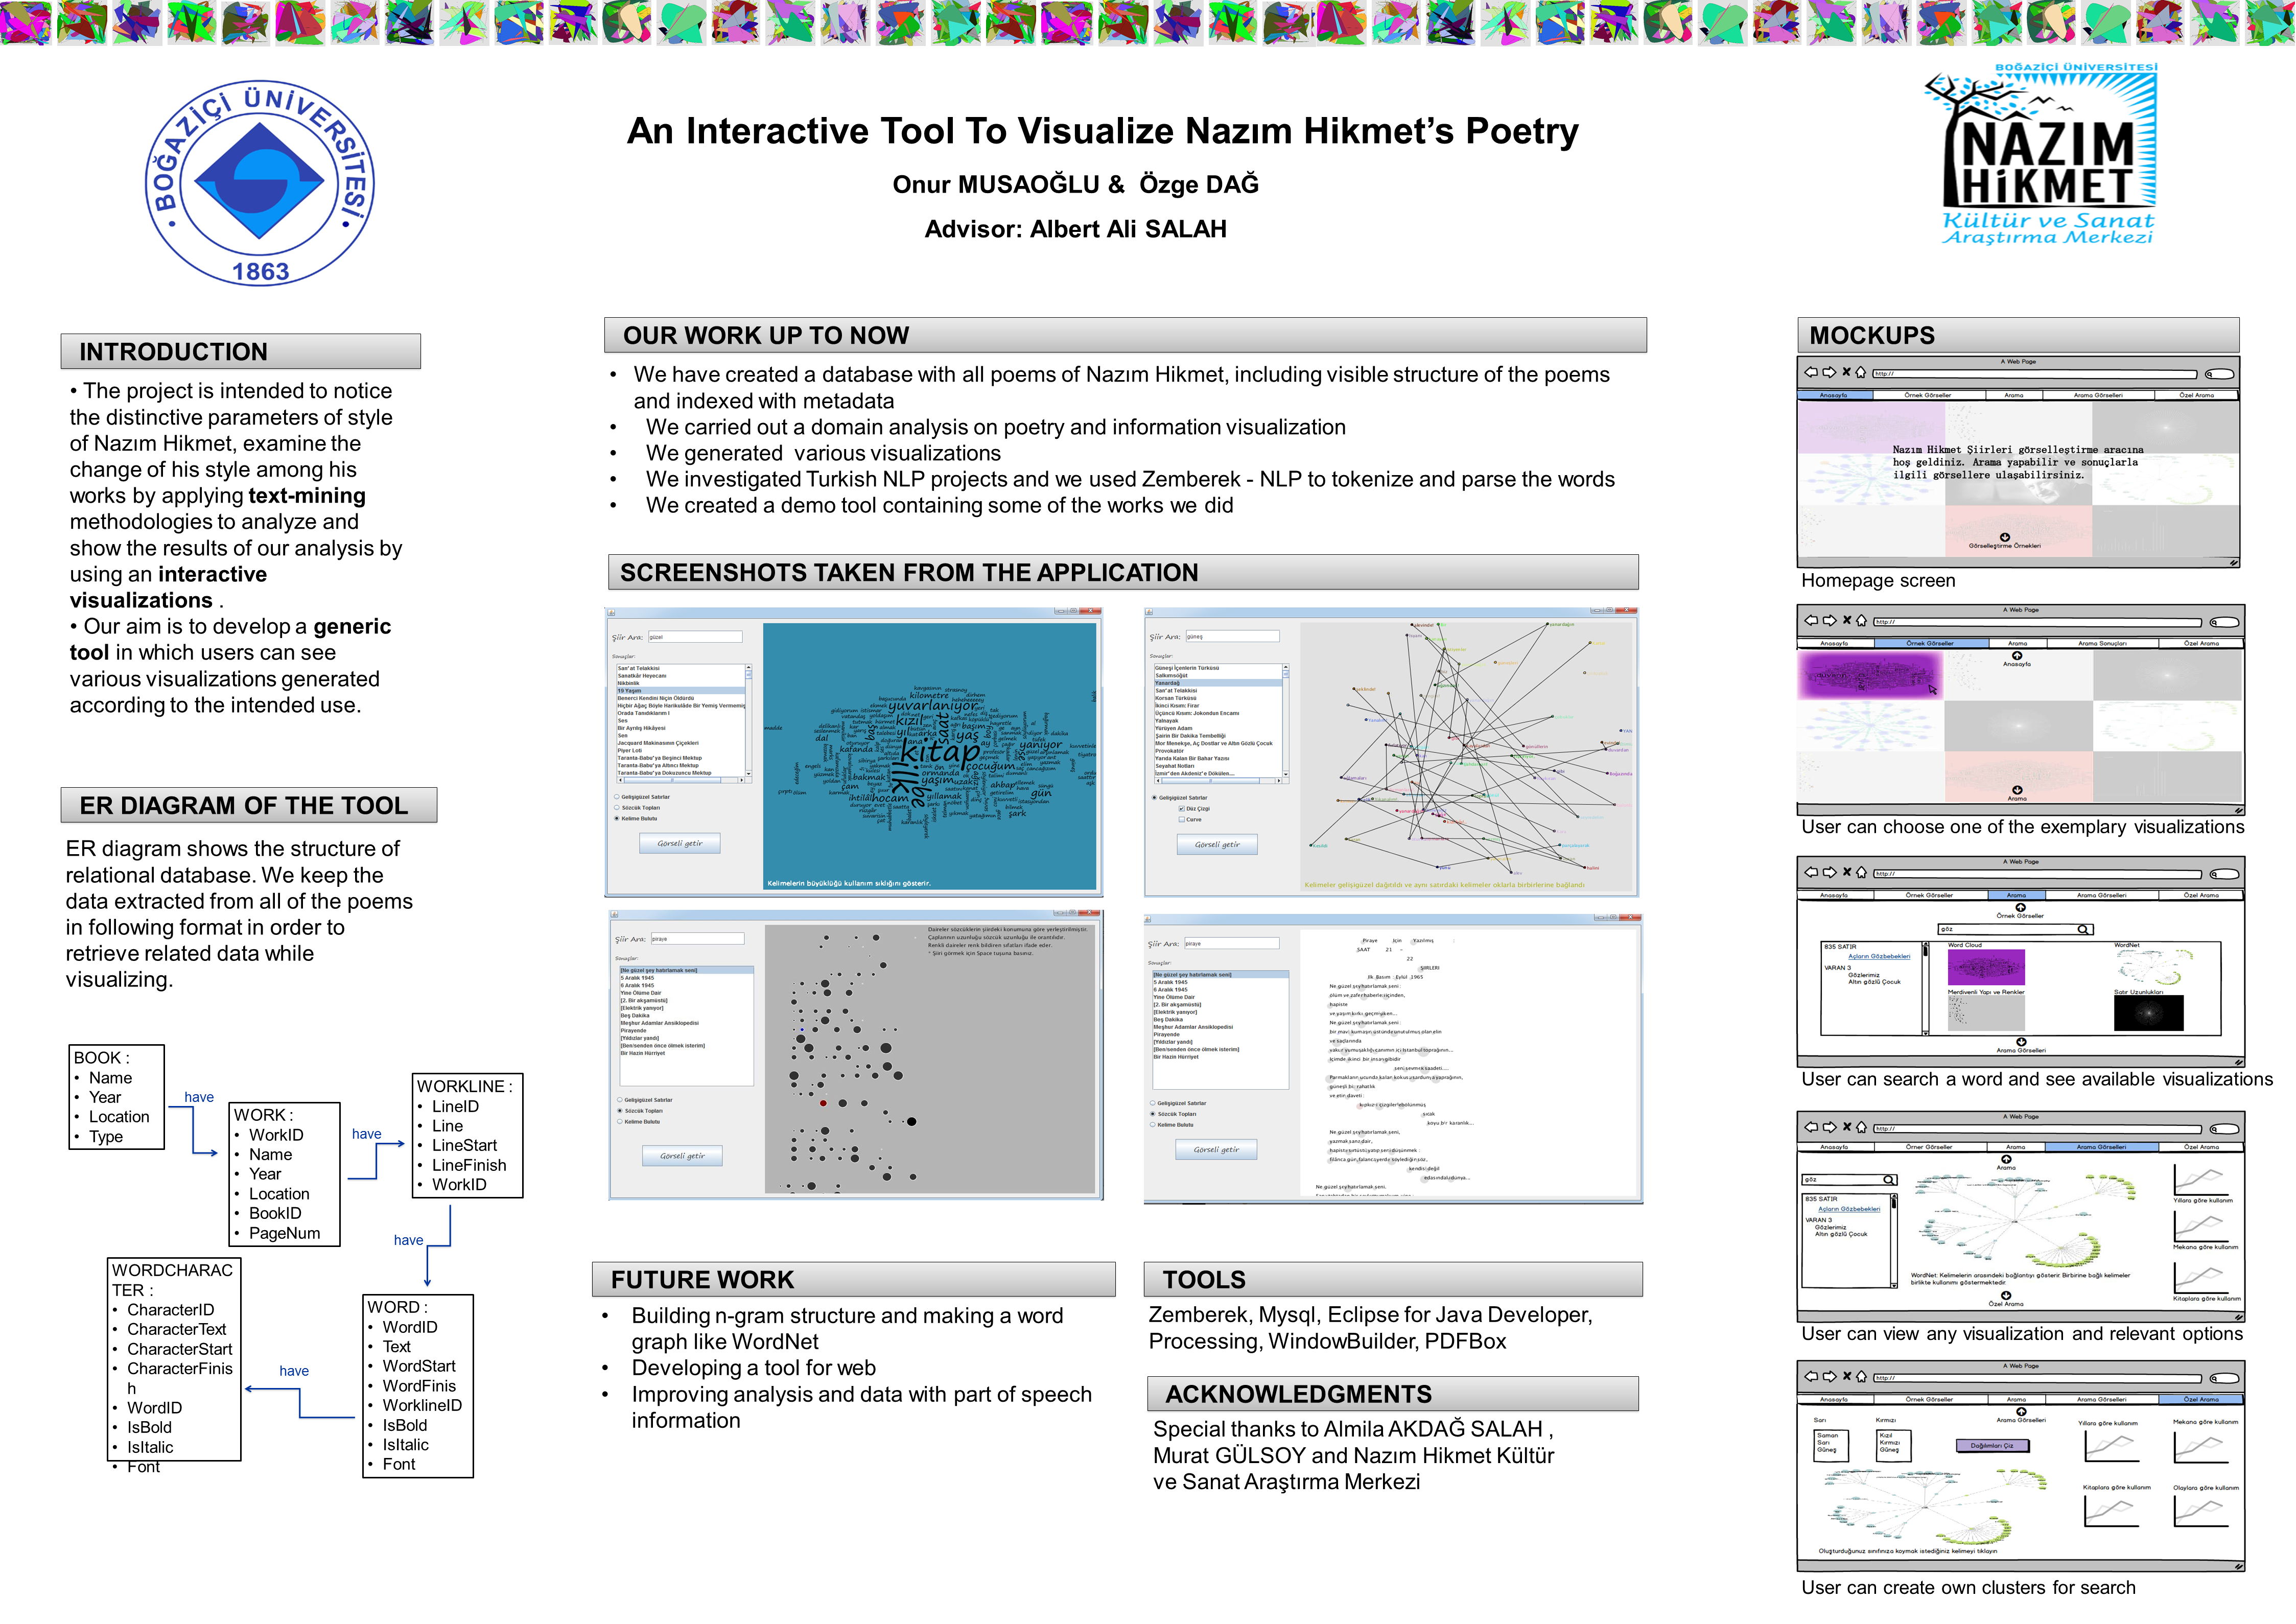Image resolution: width=2296 pixels, height=1624 pixels.
Task: Check the Curve checkbox in network screenshot
Action: pos(1182,820)
